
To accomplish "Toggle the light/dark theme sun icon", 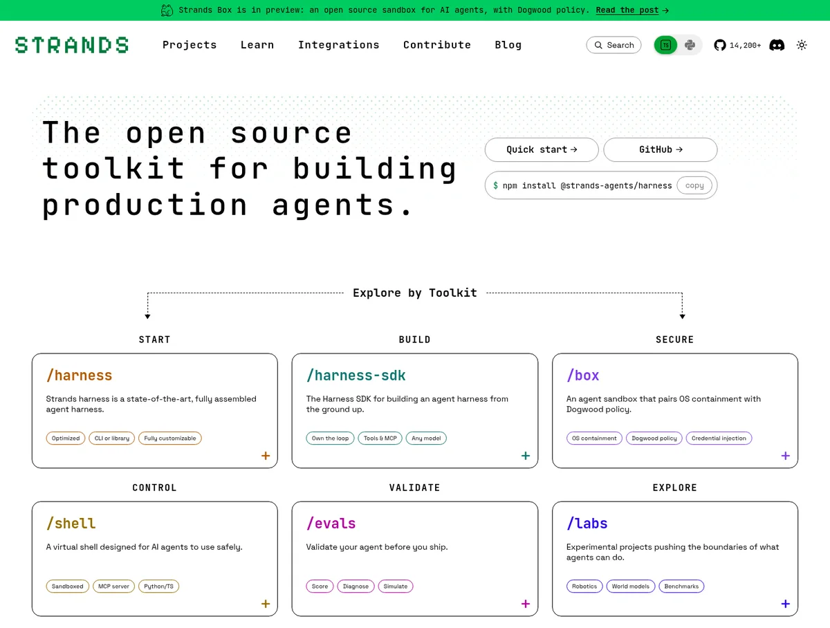I will [x=802, y=45].
